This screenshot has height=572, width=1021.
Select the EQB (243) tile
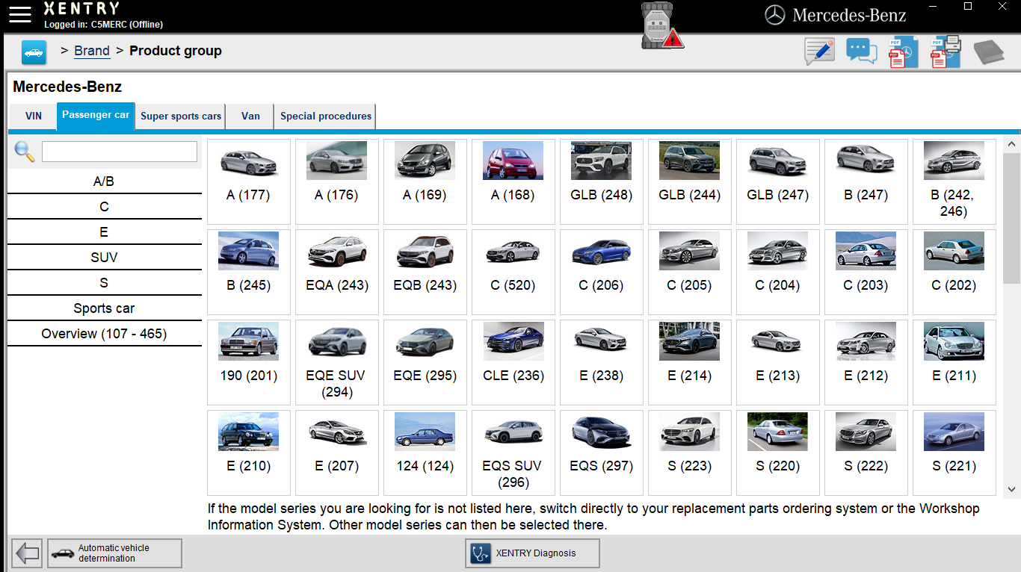click(425, 272)
